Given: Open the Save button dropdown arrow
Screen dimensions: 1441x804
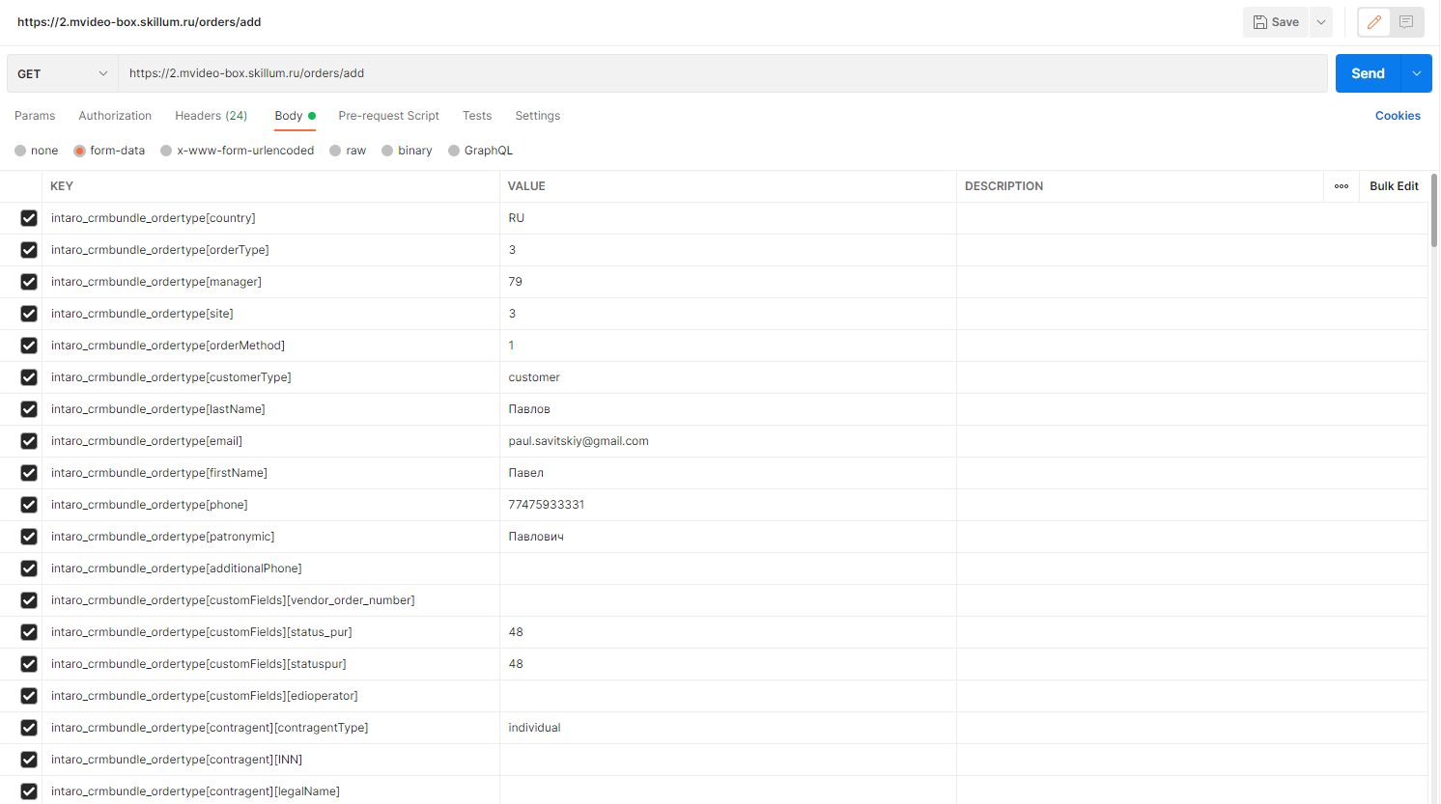Looking at the screenshot, I should click(x=1321, y=21).
